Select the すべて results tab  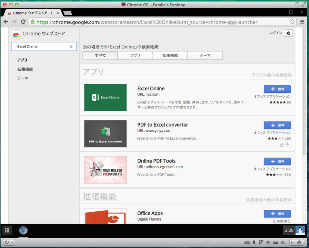click(100, 55)
